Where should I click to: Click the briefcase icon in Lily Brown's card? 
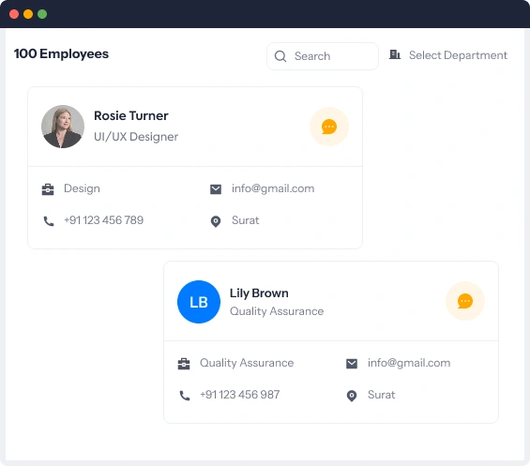[184, 364]
